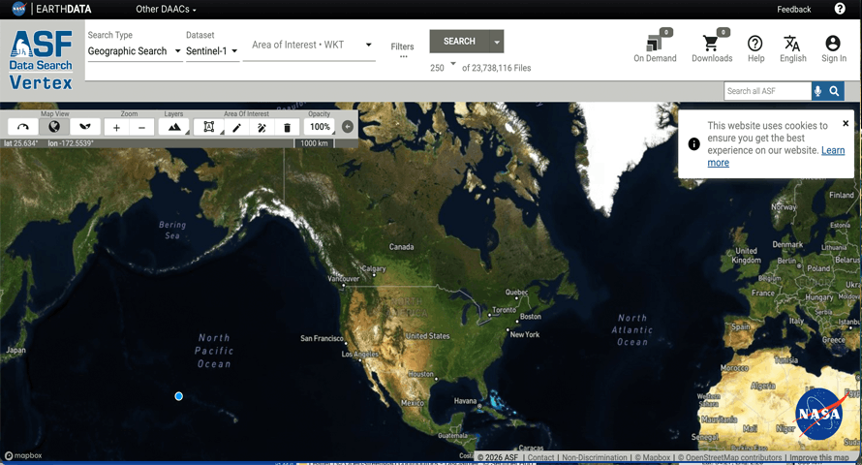Screen dimensions: 862x465
Task: Open the Contact footer link
Action: coord(541,457)
